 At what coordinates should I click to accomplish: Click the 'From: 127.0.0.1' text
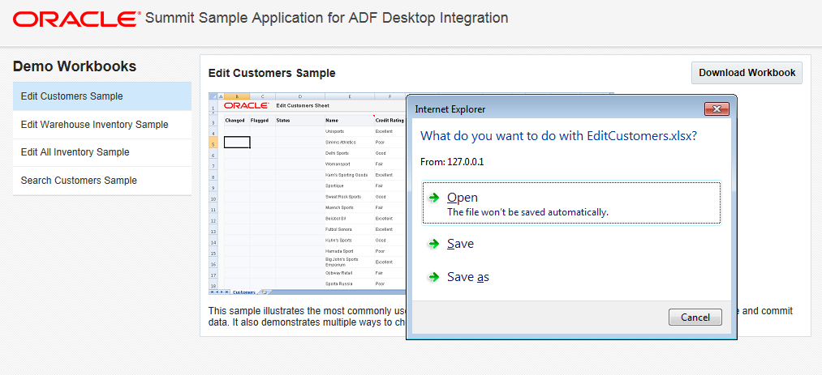pos(452,162)
